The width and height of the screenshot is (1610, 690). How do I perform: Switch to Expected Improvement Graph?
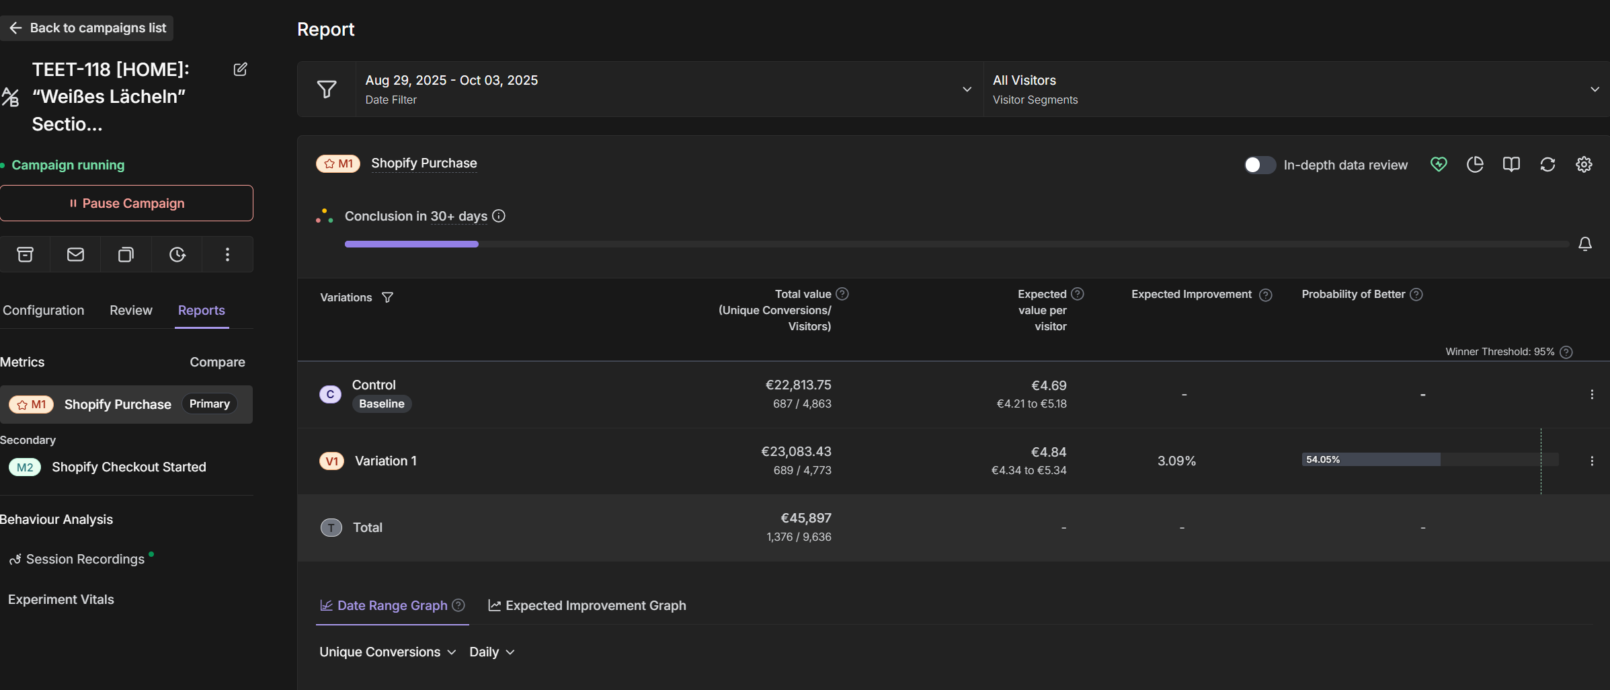(x=586, y=605)
